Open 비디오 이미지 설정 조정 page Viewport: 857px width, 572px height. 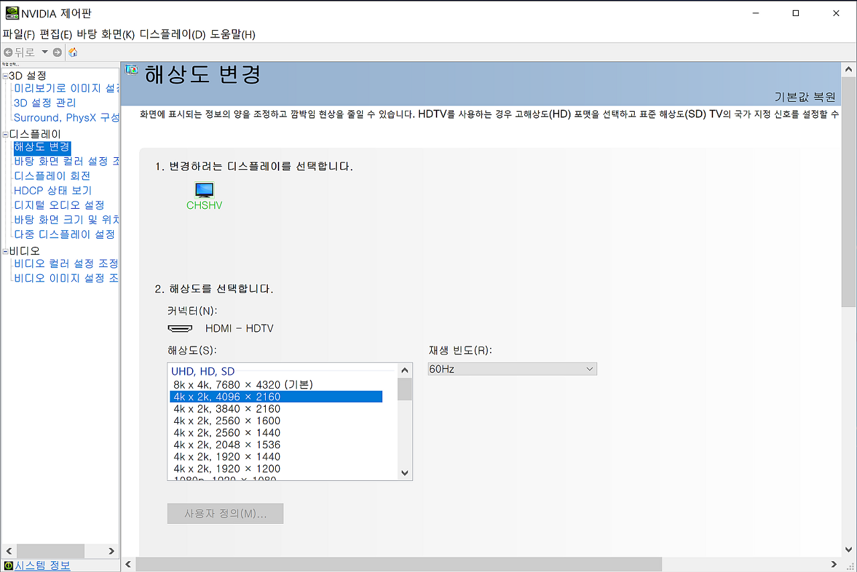click(x=66, y=278)
